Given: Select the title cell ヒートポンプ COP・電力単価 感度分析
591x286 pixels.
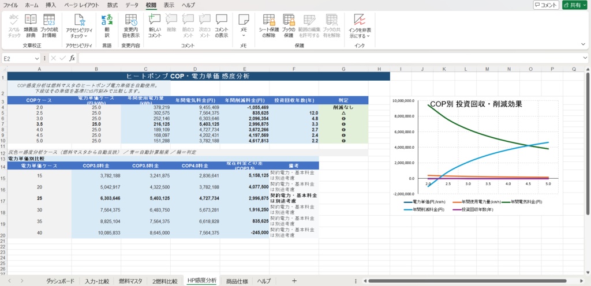Looking at the screenshot, I should [x=199, y=76].
